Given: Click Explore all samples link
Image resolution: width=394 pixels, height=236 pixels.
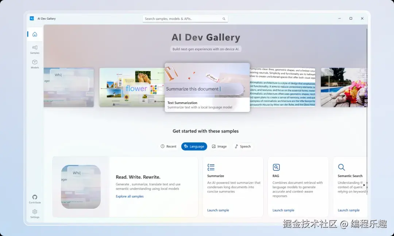Looking at the screenshot, I should coord(130,196).
